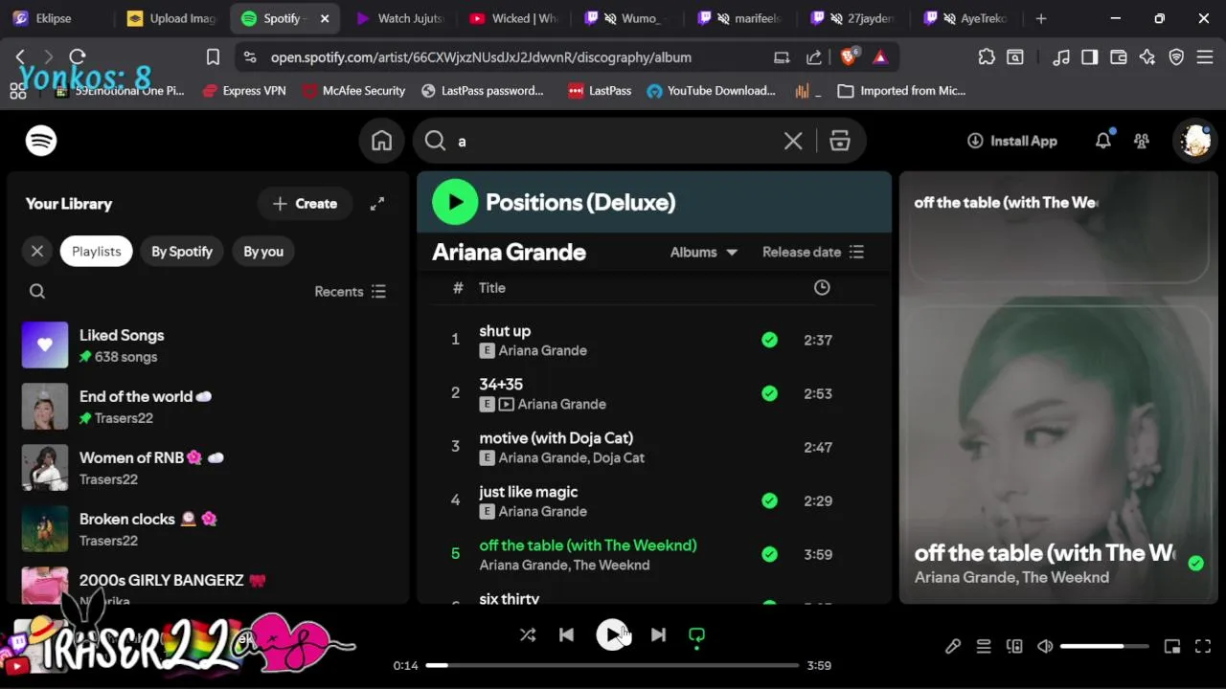
Task: Click the search box containing 'a'
Action: click(x=613, y=141)
